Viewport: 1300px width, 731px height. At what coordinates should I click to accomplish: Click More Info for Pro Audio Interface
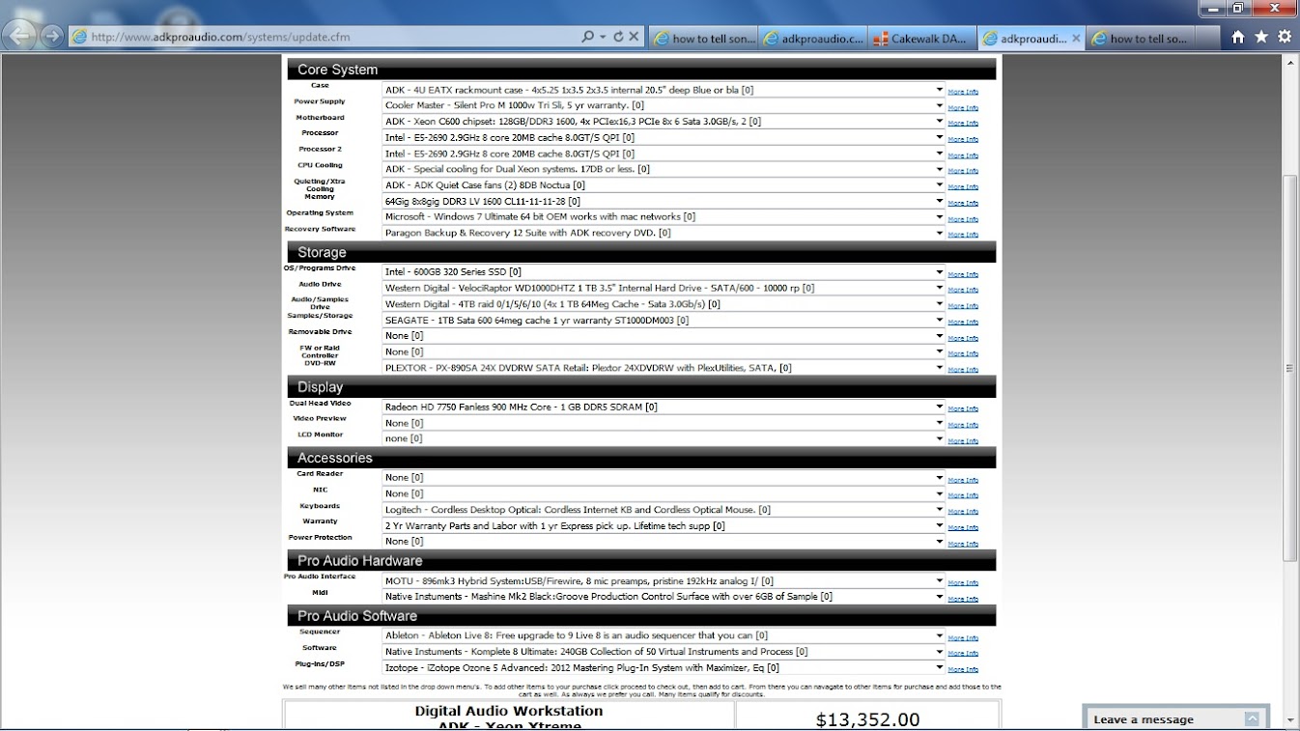point(963,583)
